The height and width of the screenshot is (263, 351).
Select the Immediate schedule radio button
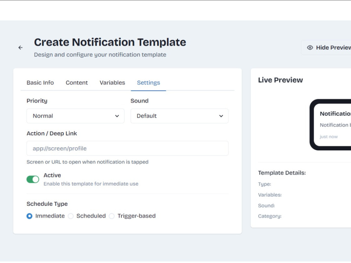pos(29,216)
